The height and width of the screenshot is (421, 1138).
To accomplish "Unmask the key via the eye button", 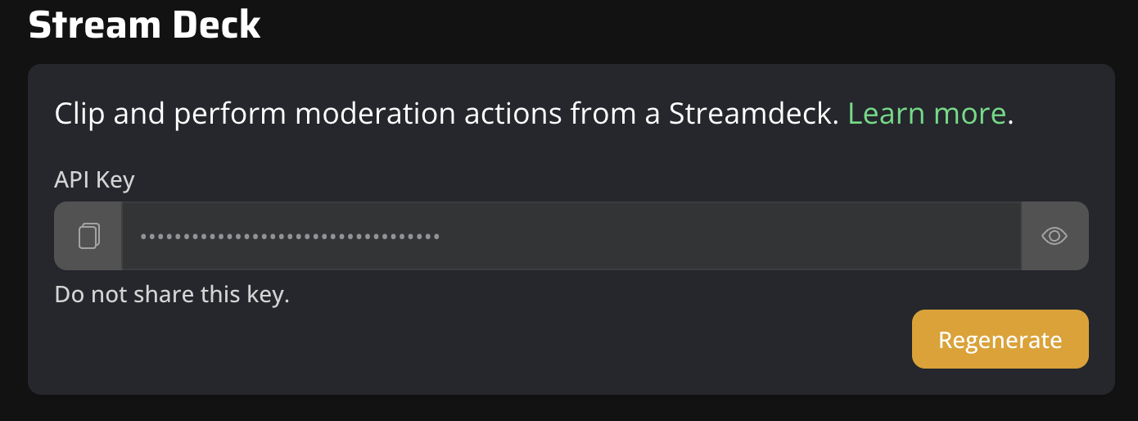I will click(1054, 236).
